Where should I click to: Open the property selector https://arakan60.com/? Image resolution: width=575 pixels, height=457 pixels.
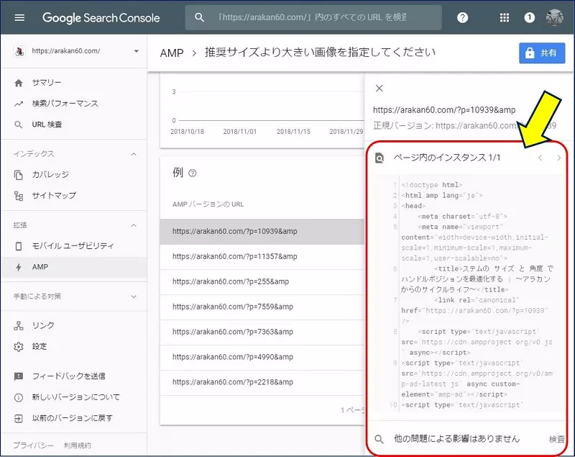tap(75, 51)
